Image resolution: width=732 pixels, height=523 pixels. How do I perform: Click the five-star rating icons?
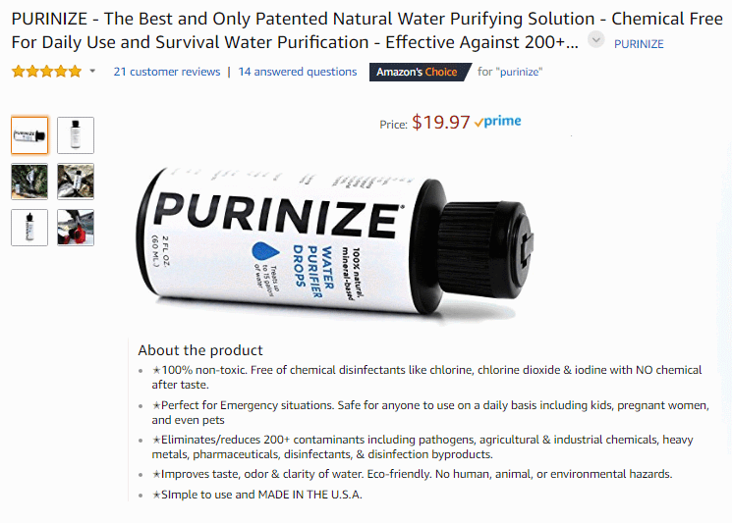(47, 72)
